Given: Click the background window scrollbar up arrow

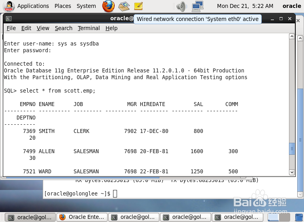Looking at the screenshot, I should tap(300, 38).
